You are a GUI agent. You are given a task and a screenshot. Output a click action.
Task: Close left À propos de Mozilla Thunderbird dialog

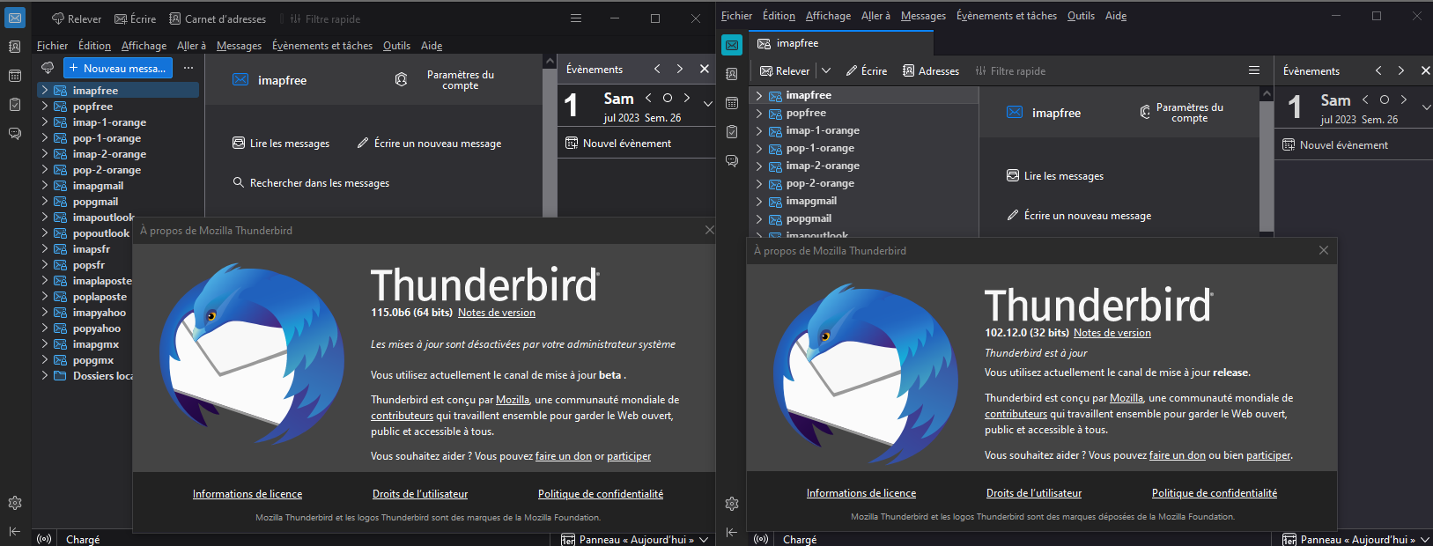tap(710, 230)
